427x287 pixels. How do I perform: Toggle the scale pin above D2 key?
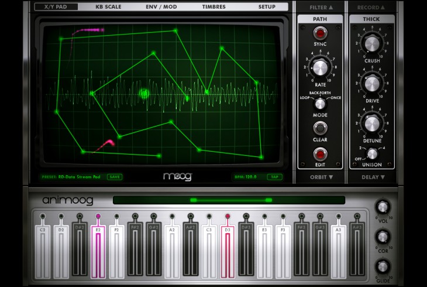point(61,216)
